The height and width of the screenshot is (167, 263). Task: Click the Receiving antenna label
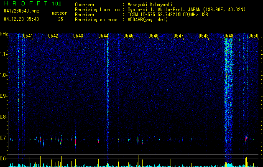[96, 20]
